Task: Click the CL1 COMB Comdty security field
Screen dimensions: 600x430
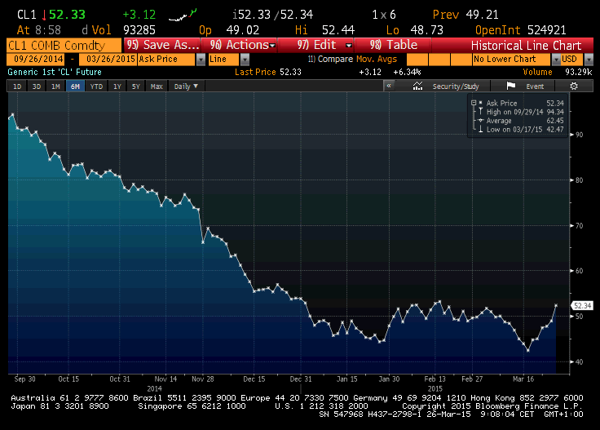Action: tap(64, 45)
